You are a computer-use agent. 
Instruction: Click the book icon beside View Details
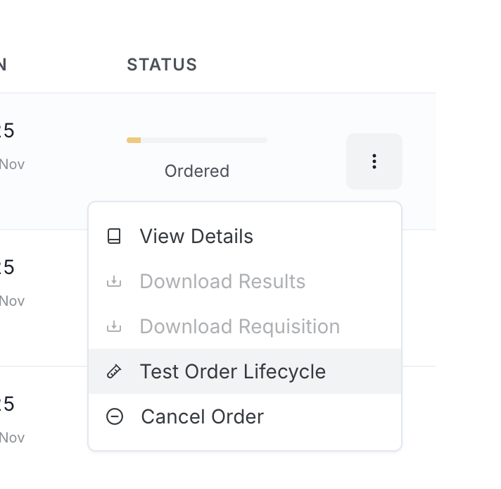click(114, 237)
